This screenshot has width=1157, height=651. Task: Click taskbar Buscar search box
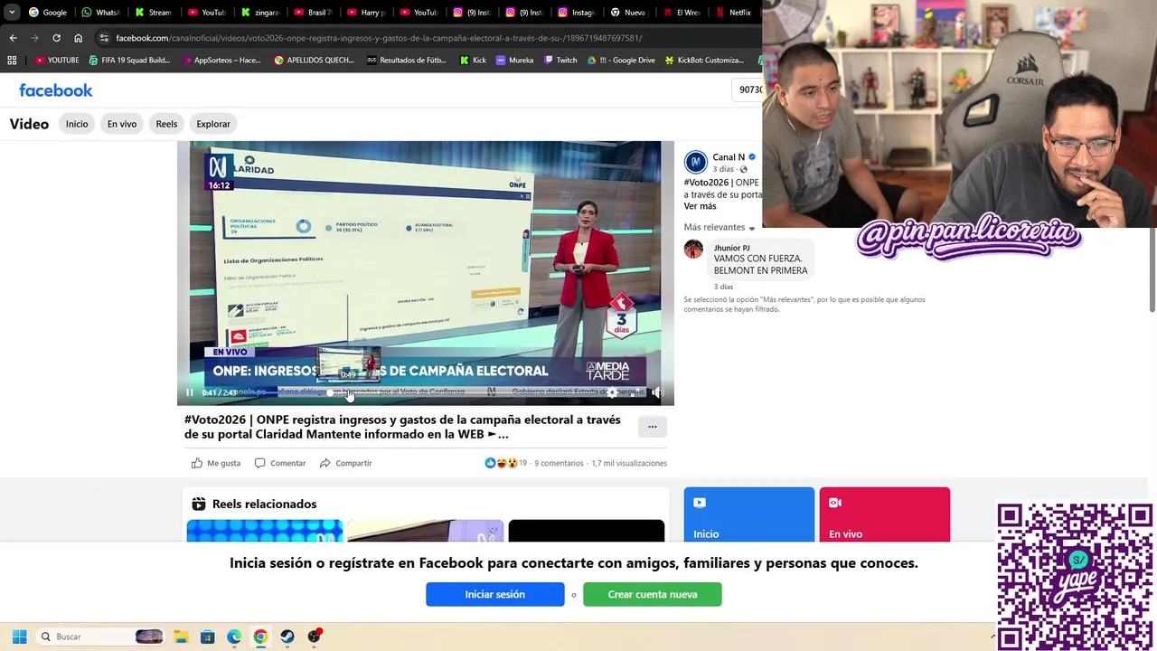pyautogui.click(x=101, y=637)
